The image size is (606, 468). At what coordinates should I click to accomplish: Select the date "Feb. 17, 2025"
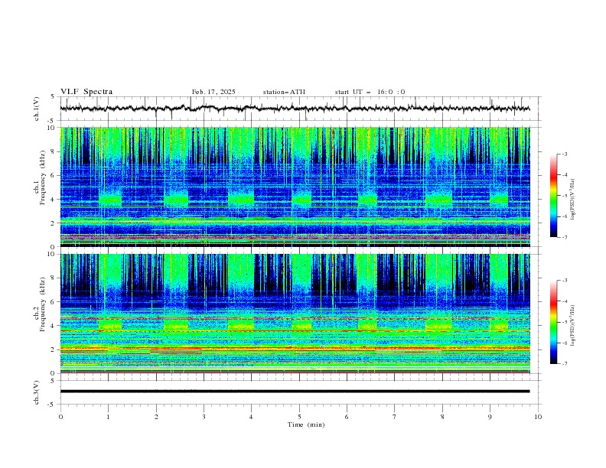coord(213,92)
